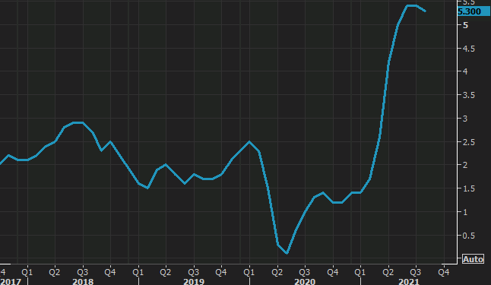This screenshot has height=285, width=491.
Task: Click the 2.5 value axis label
Action: point(469,142)
